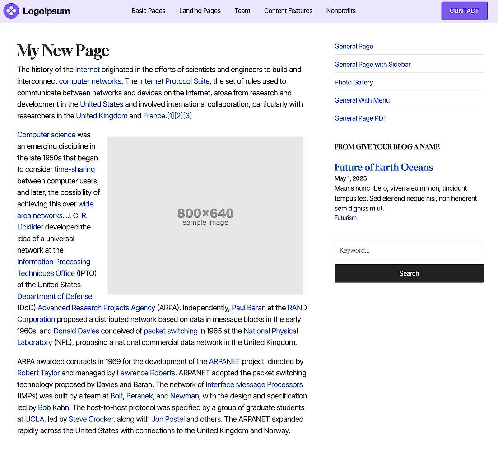Image resolution: width=498 pixels, height=449 pixels.
Task: Open the Steve Crocker link
Action: (91, 419)
